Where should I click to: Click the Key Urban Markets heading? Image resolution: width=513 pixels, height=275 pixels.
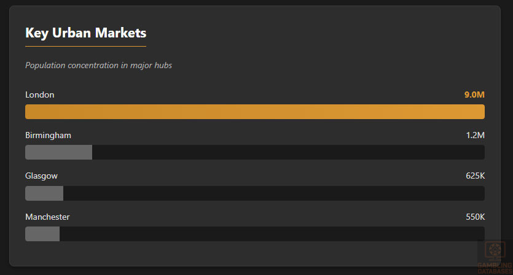pyautogui.click(x=85, y=32)
